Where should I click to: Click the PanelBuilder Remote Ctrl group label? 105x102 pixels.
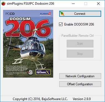tap(77, 36)
